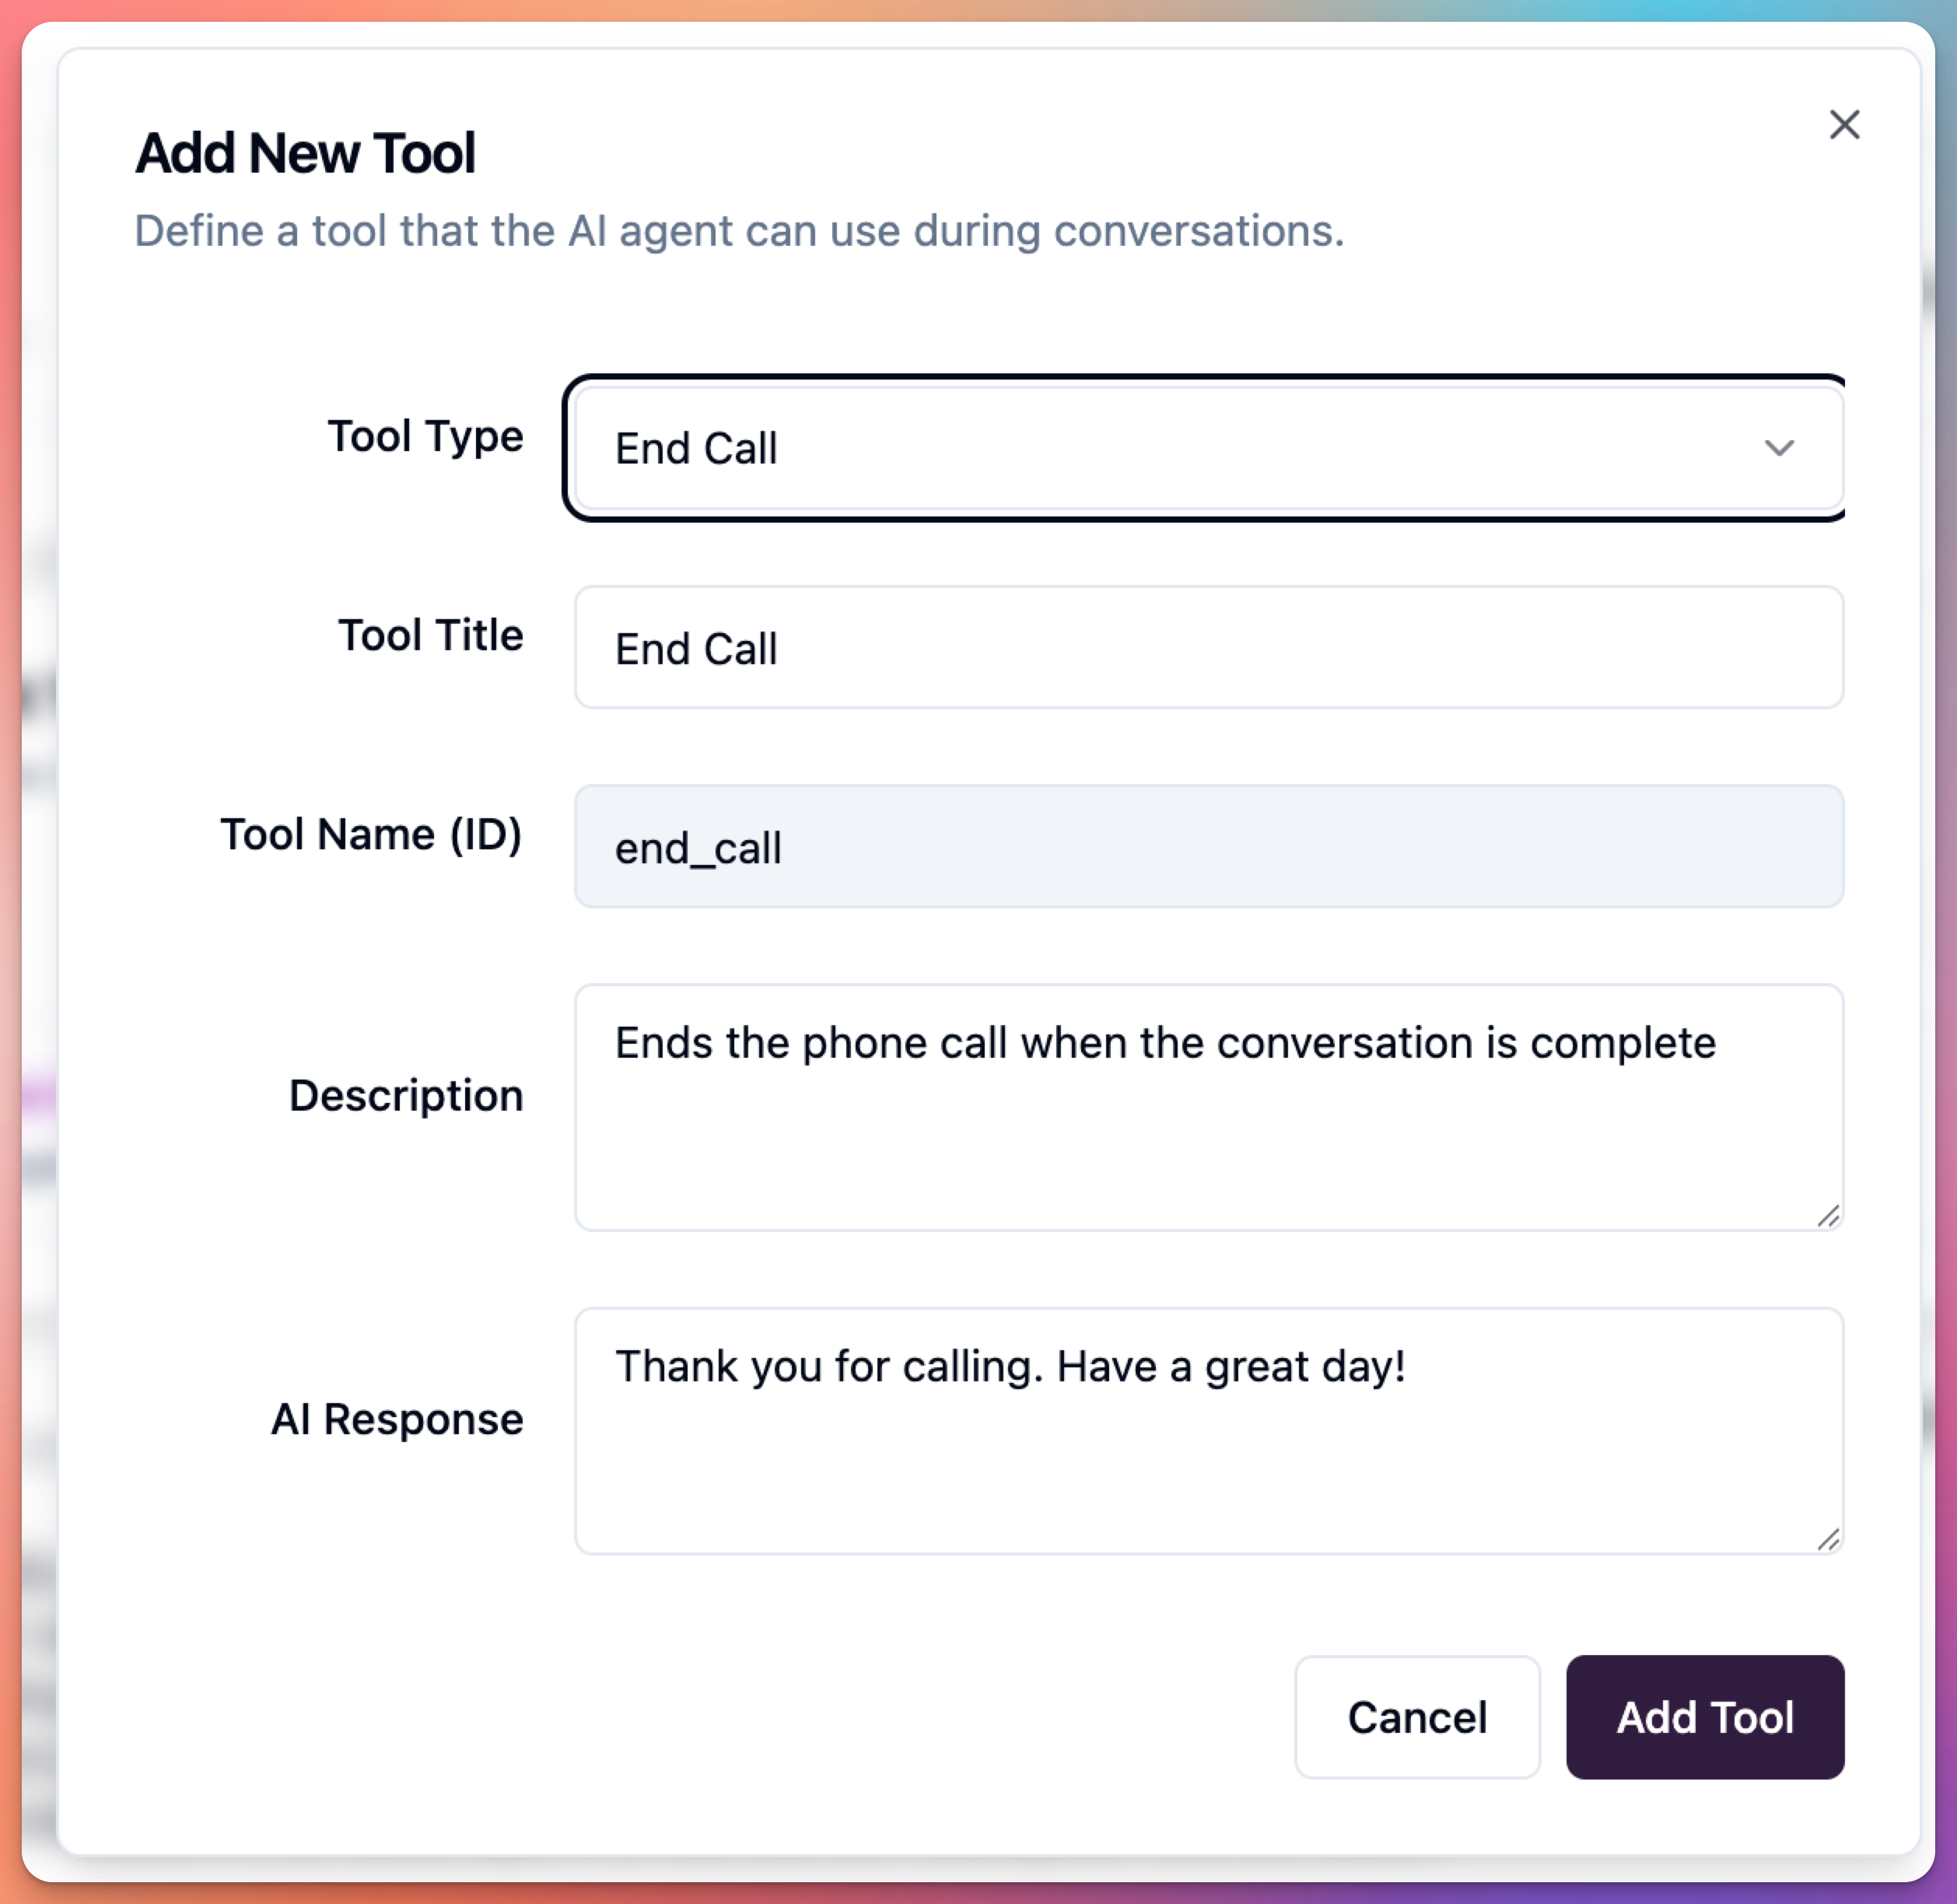Click the X icon at top right

[x=1845, y=125]
